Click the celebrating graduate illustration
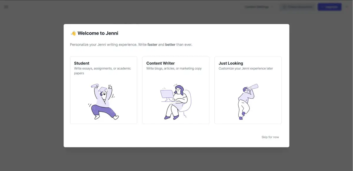The width and height of the screenshot is (353, 171). point(103,102)
